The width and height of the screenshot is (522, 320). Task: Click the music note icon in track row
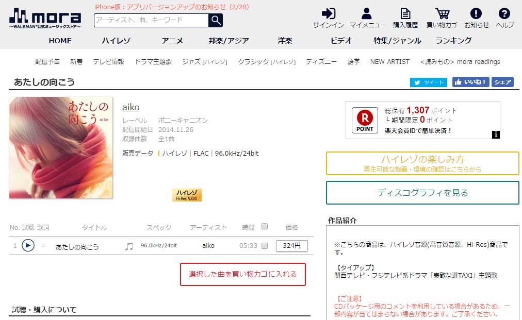click(x=129, y=246)
